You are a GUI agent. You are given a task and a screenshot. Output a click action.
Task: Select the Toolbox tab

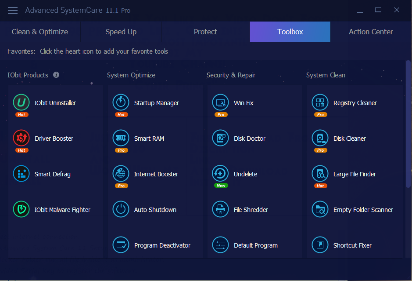tap(290, 32)
